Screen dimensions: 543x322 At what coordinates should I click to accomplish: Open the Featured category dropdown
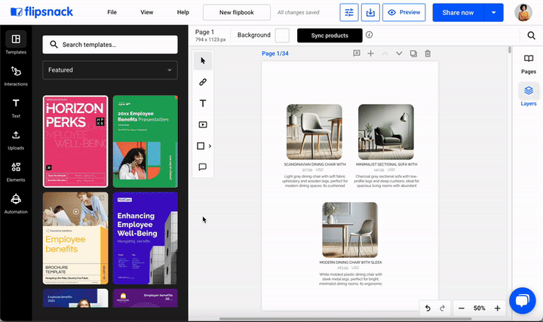point(110,70)
